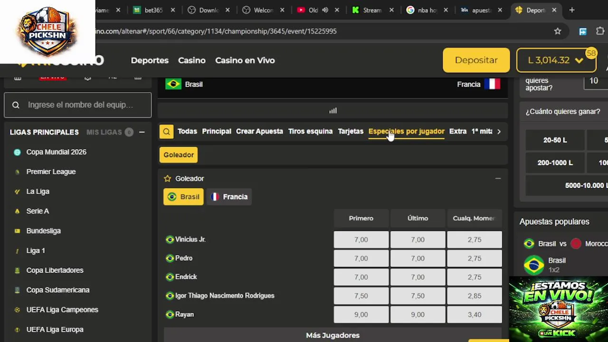This screenshot has height=342, width=608.
Task: Click the bet amount field showing 10
Action: pyautogui.click(x=596, y=81)
